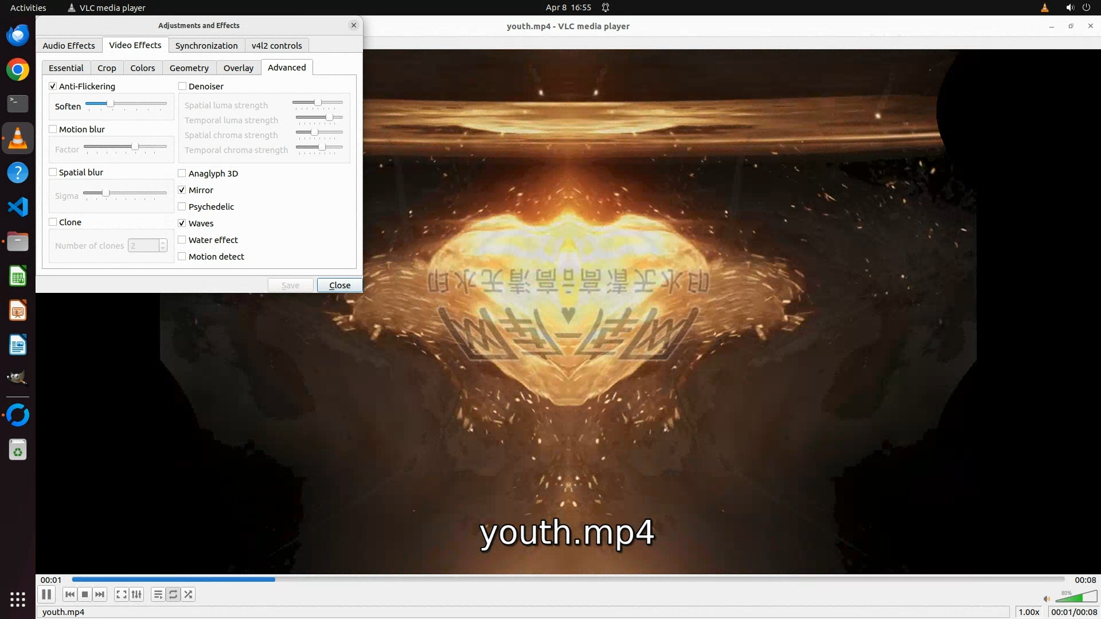Pause the video playback

click(x=46, y=594)
